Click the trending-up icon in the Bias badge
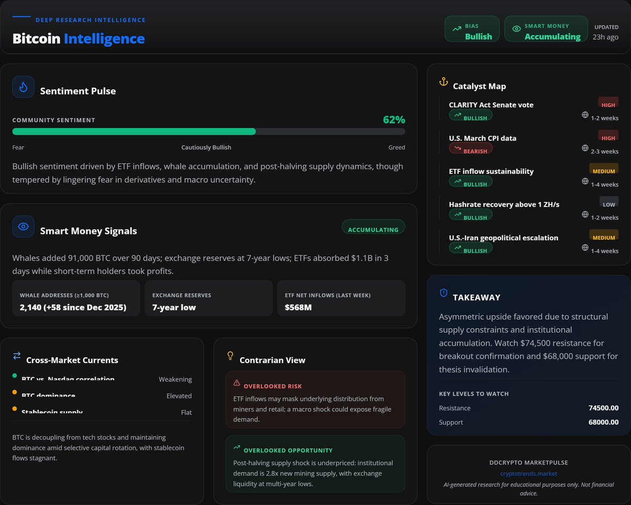The height and width of the screenshot is (505, 631). coord(456,29)
